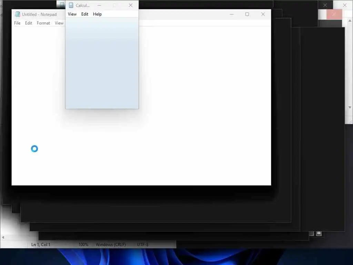Click 'Windows (CRLF)' in the status bar
Viewport: 353px width, 265px height.
111,245
